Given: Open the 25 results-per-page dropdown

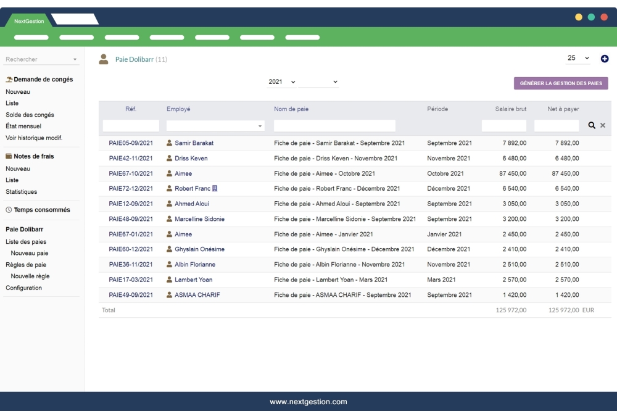Looking at the screenshot, I should [576, 57].
